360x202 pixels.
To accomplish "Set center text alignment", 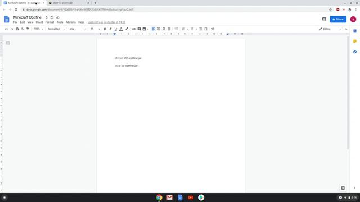I will pos(159,29).
